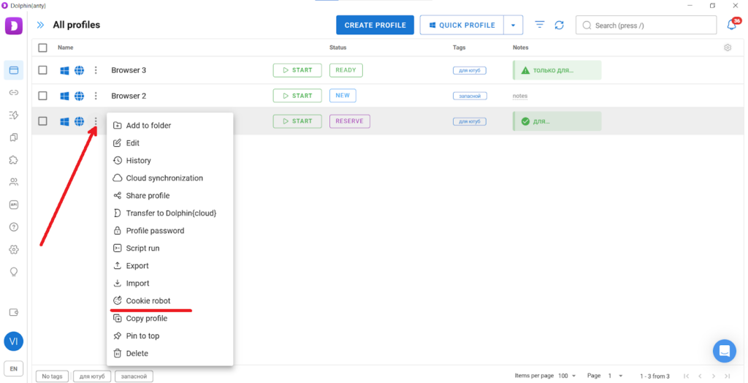Image resolution: width=748 pixels, height=383 pixels.
Task: Select Cookie robot from context menu
Action: click(x=148, y=301)
